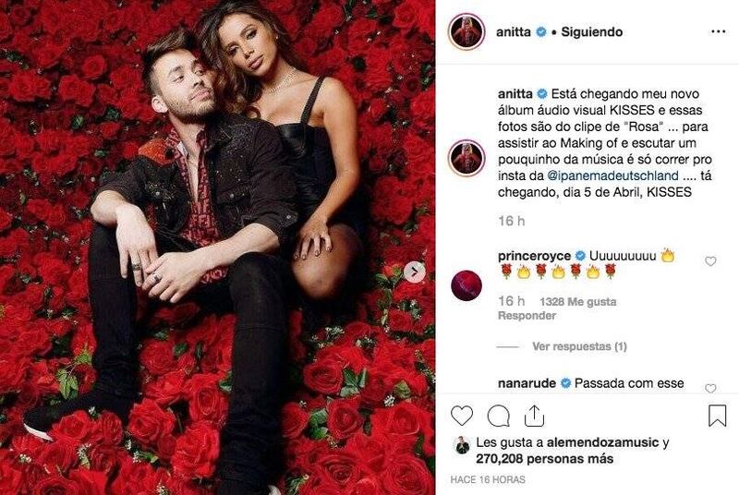View the 270,208 personas más likes list

click(544, 459)
